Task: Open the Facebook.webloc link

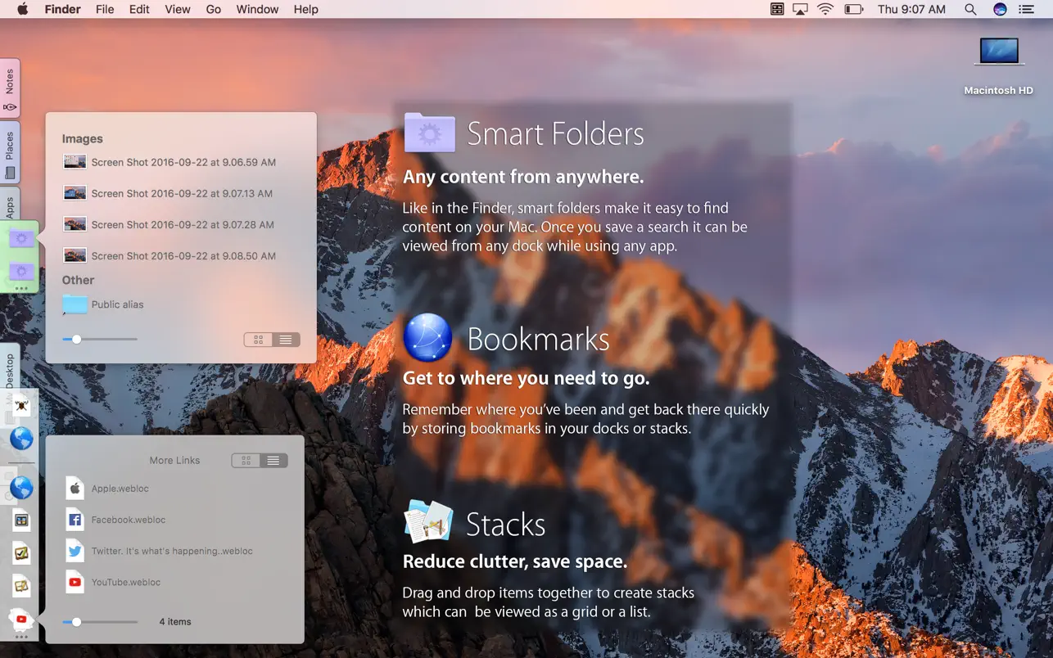Action: pyautogui.click(x=129, y=520)
